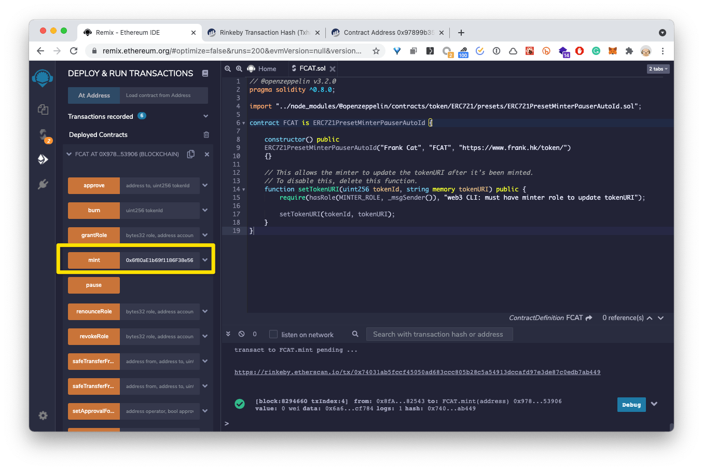Open the File Explorer sidebar icon
Viewport: 703px width, 470px height.
pos(43,109)
